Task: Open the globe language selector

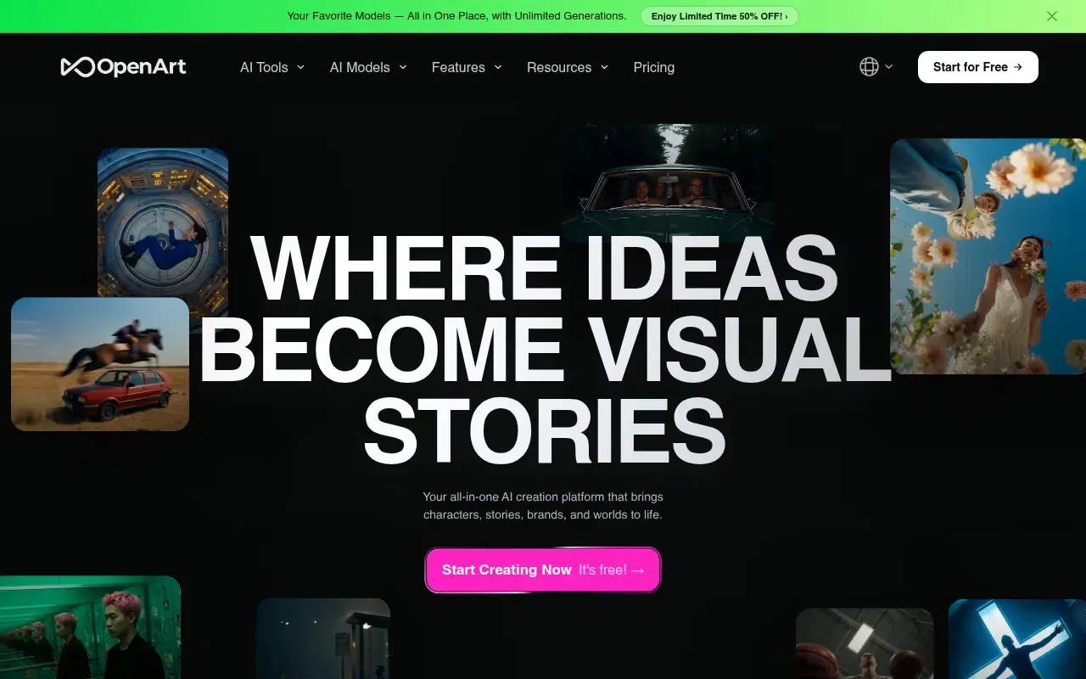Action: (869, 67)
